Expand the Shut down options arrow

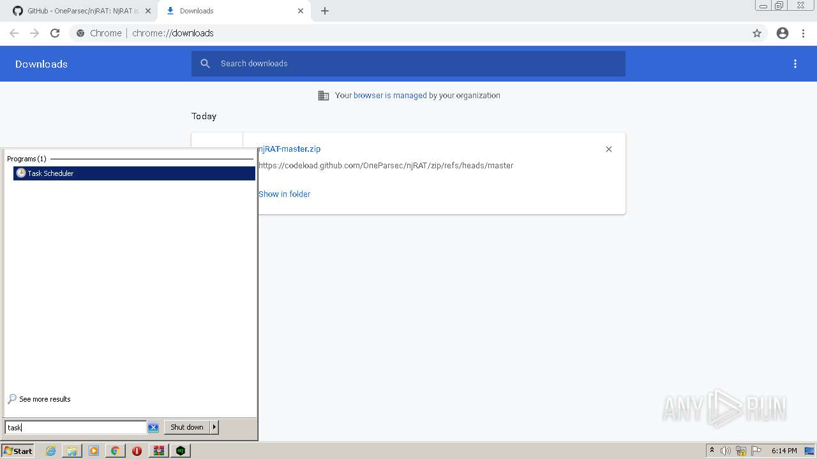[214, 427]
